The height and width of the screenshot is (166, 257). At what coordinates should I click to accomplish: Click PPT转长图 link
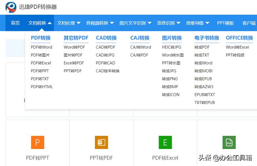(171, 63)
